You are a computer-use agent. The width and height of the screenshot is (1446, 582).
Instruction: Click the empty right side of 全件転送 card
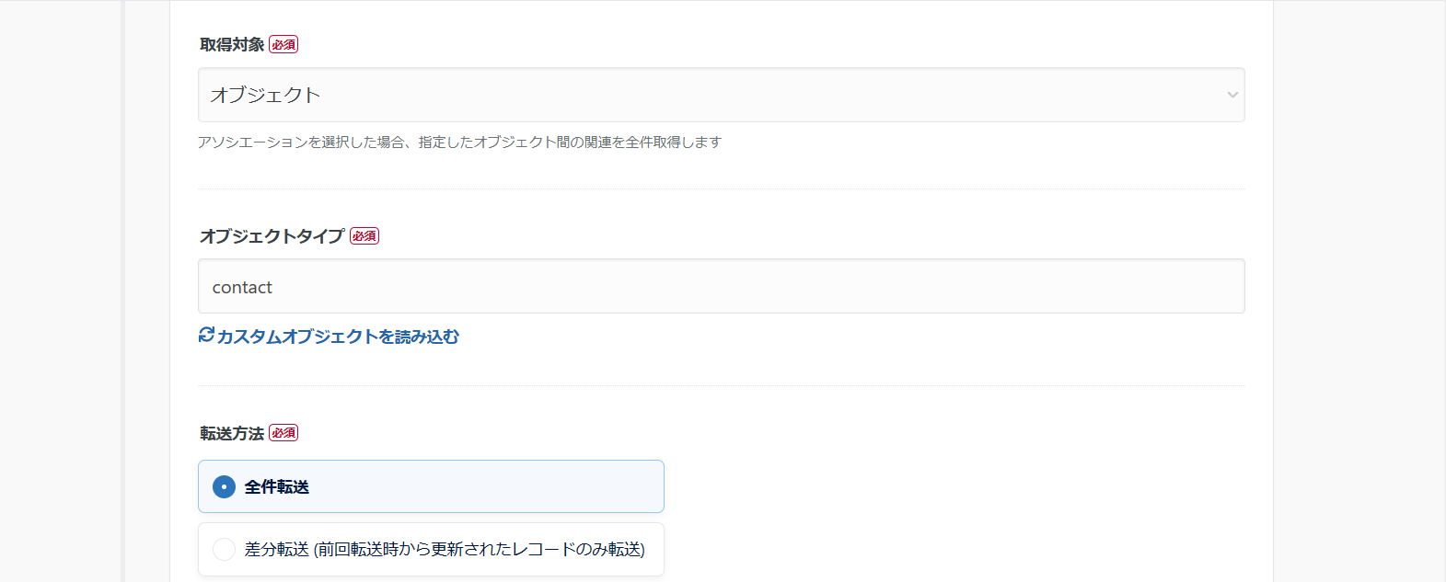coord(552,486)
